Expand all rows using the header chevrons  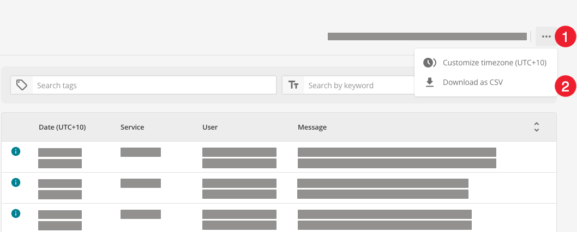(537, 127)
